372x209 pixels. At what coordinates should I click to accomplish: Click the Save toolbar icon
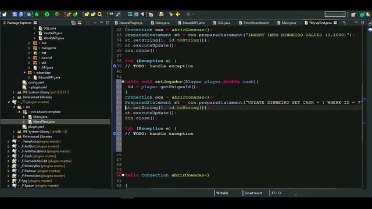pyautogui.click(x=15, y=15)
